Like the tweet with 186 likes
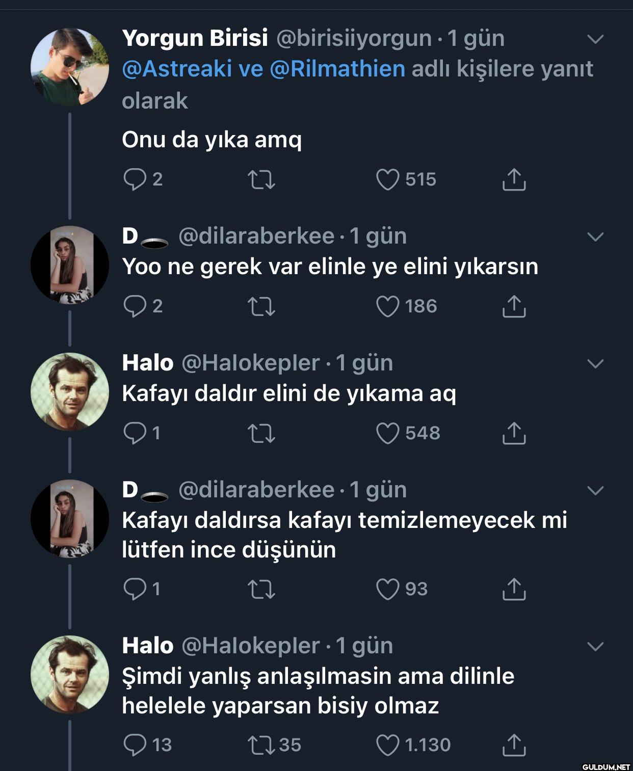Image resolution: width=633 pixels, height=771 pixels. (387, 306)
